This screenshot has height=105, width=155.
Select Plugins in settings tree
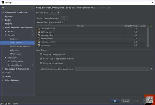pyautogui.click(x=9, y=24)
